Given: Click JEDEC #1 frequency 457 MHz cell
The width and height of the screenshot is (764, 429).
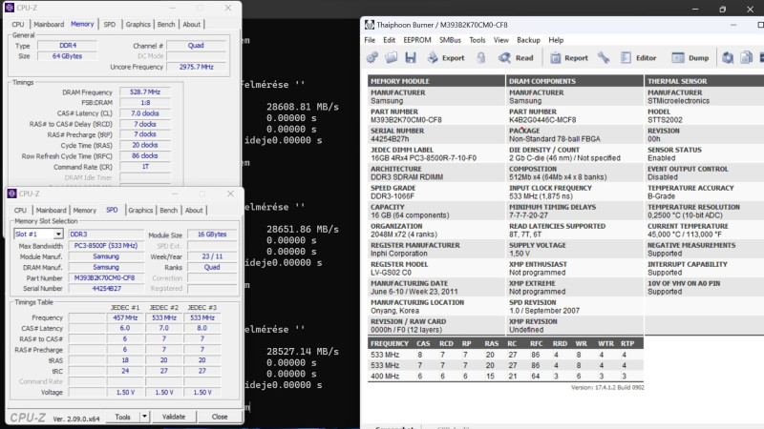Looking at the screenshot, I should 125,317.
